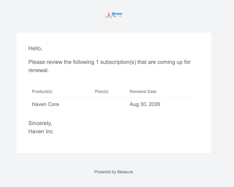Viewport: 234px width, 187px height.
Task: Click the Haven Core product name
Action: coord(45,104)
